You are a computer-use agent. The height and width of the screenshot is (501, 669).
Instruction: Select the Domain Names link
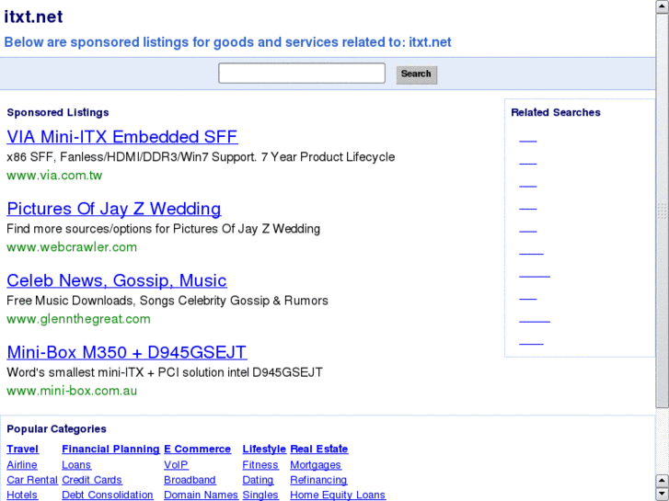pyautogui.click(x=201, y=495)
